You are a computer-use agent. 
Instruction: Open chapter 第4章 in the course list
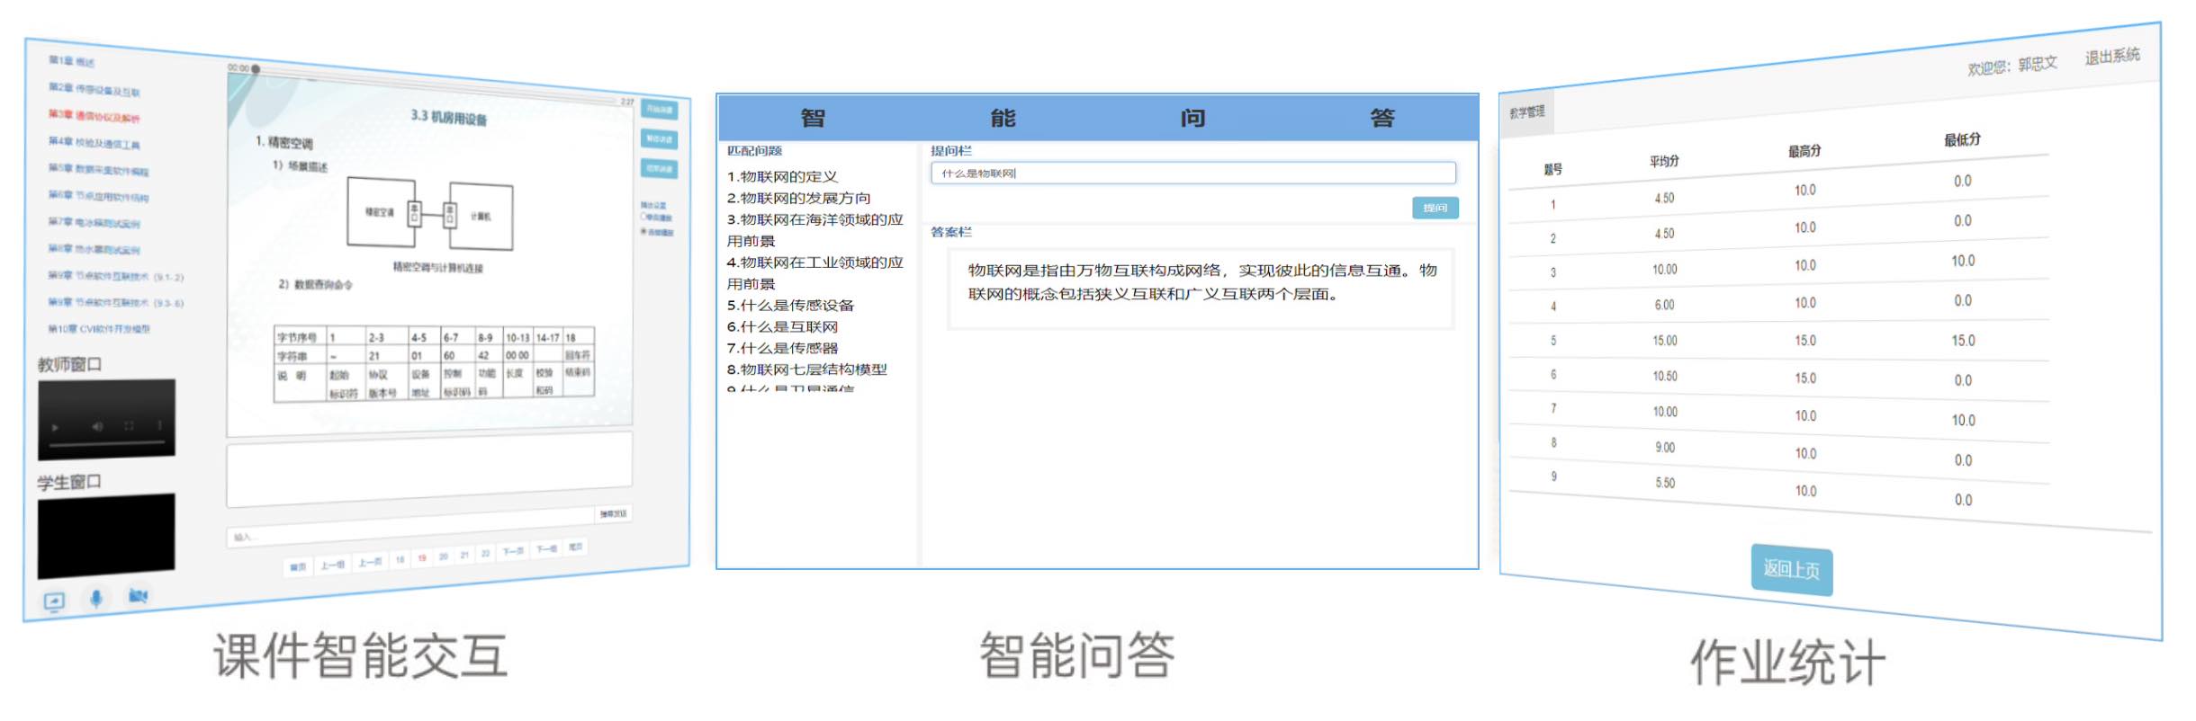(94, 142)
